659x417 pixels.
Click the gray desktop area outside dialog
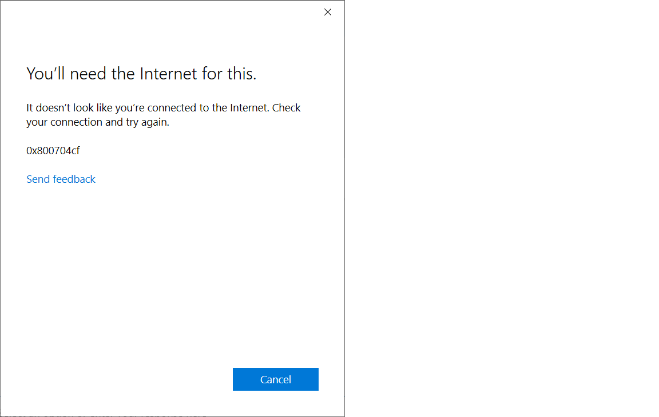point(503,209)
